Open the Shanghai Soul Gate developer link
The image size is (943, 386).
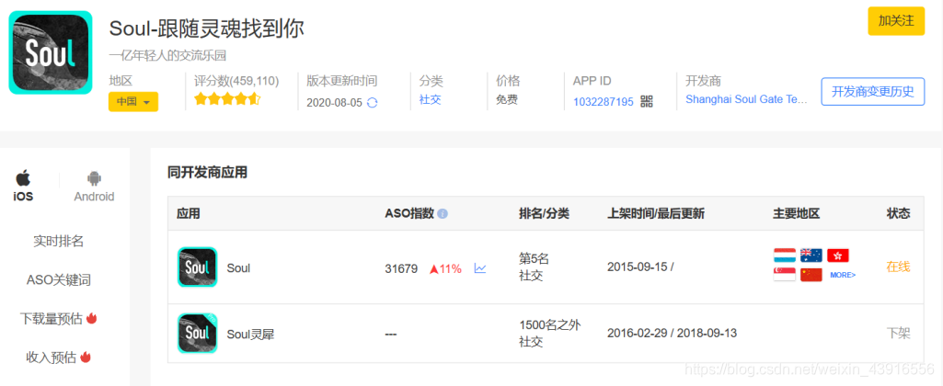pyautogui.click(x=746, y=100)
